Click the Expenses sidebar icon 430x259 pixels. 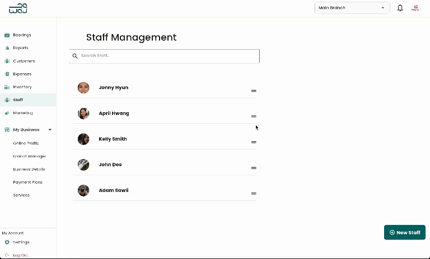pyautogui.click(x=7, y=74)
